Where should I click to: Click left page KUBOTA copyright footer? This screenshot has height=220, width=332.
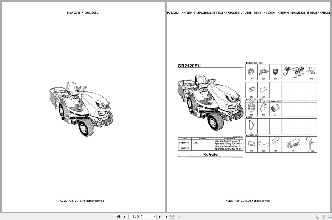(x=82, y=201)
